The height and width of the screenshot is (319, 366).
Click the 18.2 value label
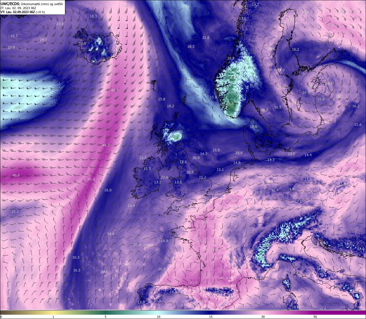170,106
